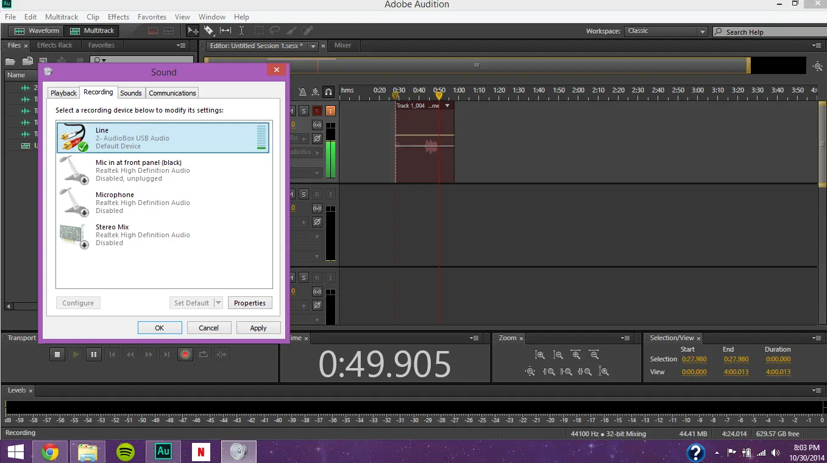Arm Record (R) on the third track
This screenshot has width=827, height=463.
[x=317, y=277]
